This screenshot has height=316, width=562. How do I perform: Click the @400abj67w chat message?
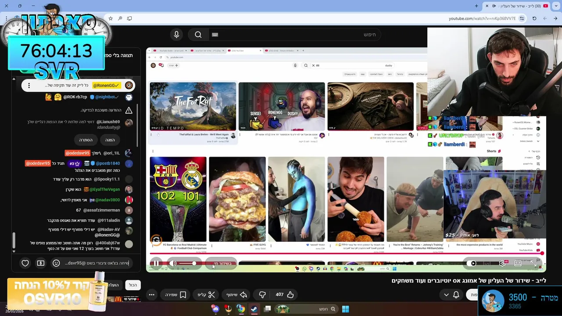81,245
